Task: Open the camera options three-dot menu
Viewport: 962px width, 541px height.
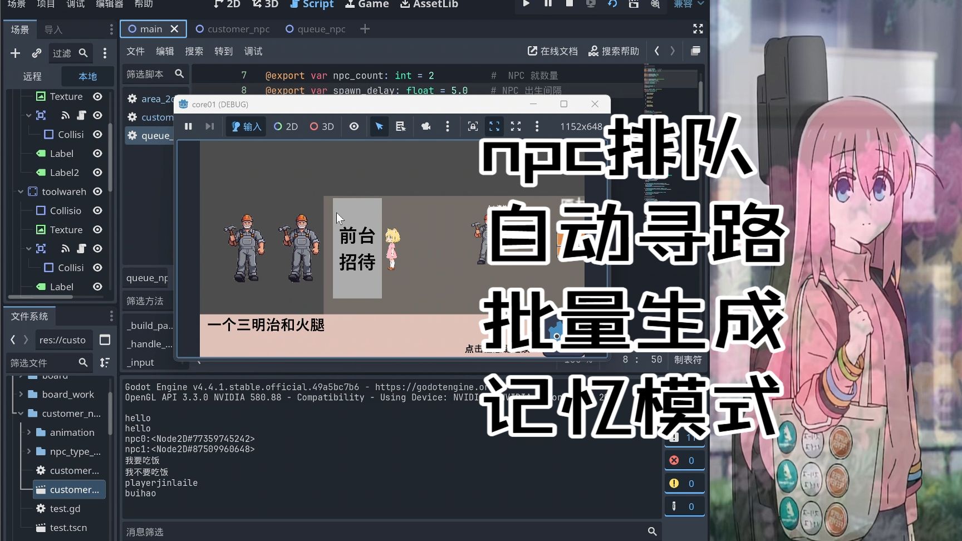Action: 448,126
